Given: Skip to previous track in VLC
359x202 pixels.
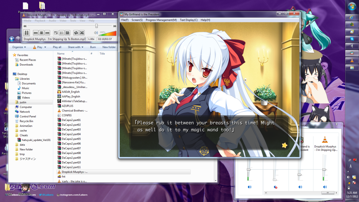Looking at the screenshot, I should 35,33.
